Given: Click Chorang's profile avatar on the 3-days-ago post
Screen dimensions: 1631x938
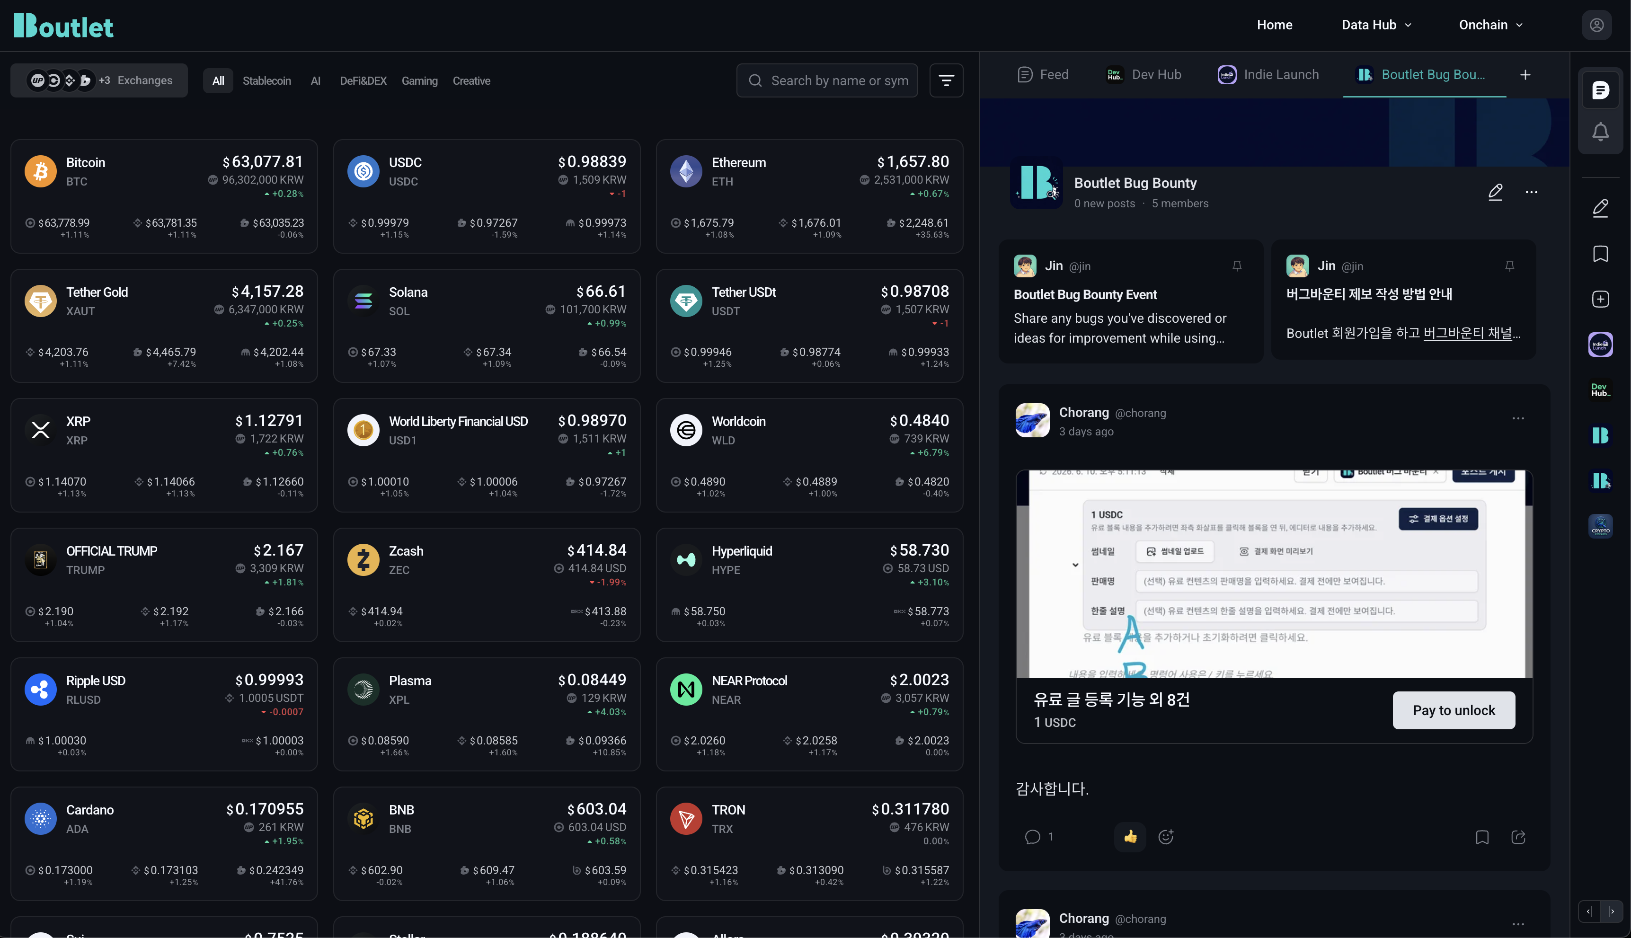Looking at the screenshot, I should coord(1032,421).
